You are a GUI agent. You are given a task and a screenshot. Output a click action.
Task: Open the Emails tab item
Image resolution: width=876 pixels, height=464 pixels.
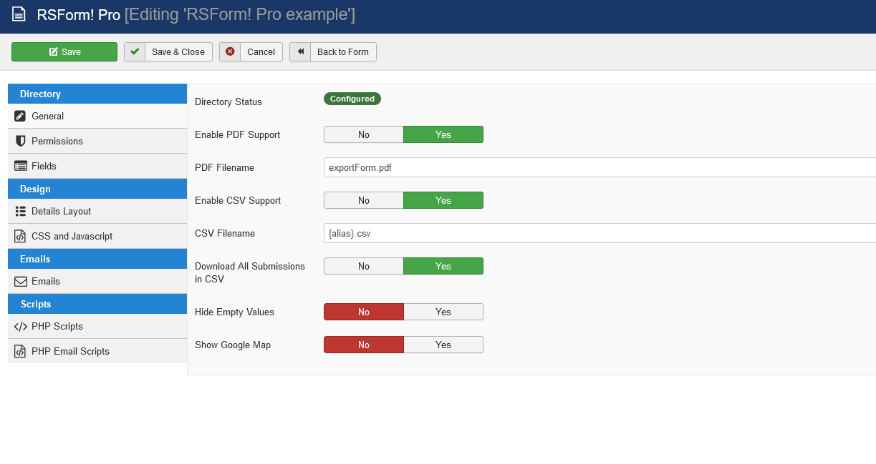point(97,281)
